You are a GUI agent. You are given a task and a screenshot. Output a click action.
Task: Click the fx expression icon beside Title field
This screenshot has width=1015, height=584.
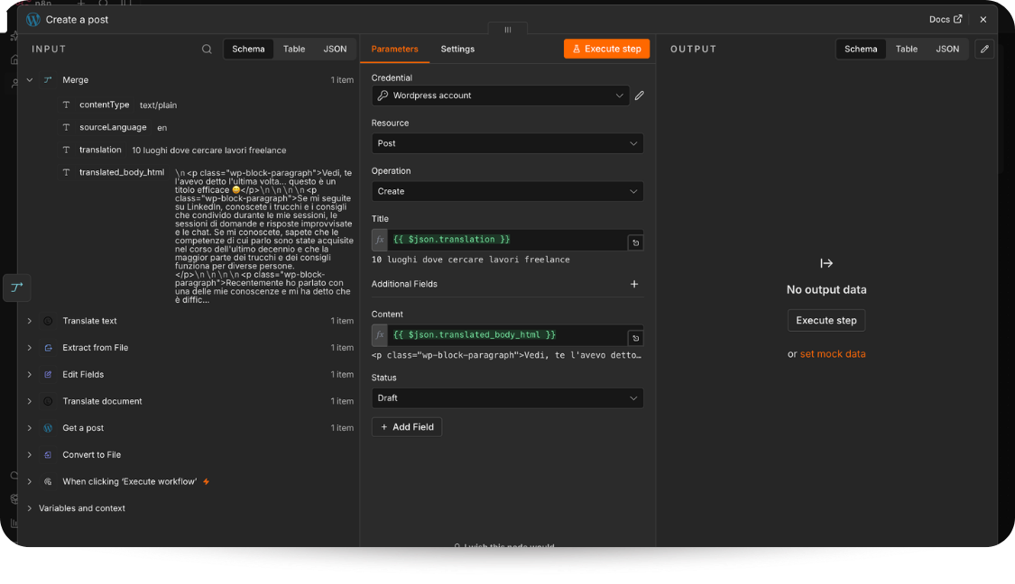(379, 240)
